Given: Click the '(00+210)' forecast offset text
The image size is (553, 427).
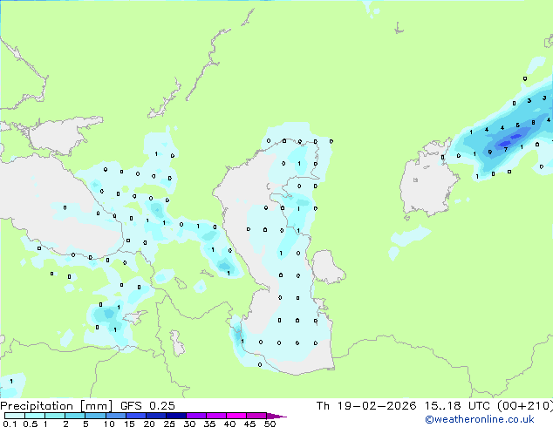Looking at the screenshot, I should (525, 406).
